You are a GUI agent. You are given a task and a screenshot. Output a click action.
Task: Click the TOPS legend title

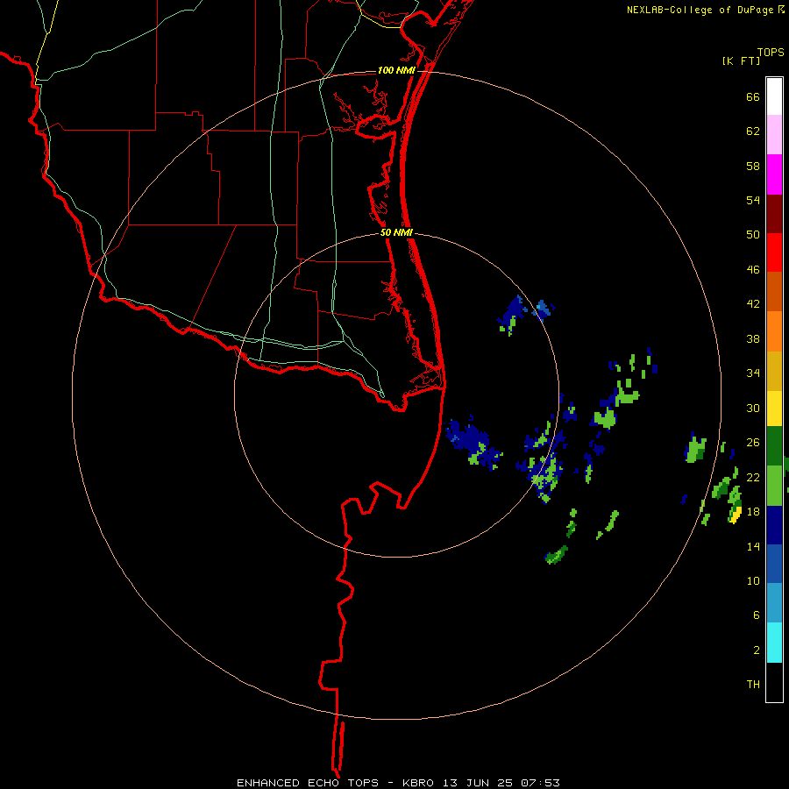point(771,52)
